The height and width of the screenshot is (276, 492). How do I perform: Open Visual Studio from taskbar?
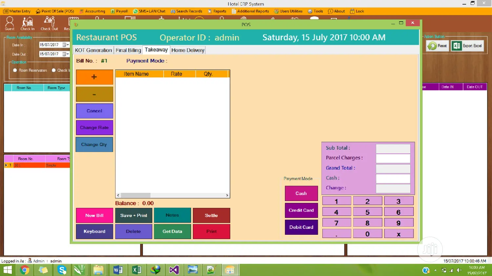point(174,270)
